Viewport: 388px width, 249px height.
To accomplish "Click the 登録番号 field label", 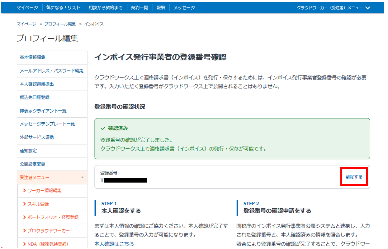I will click(x=109, y=173).
